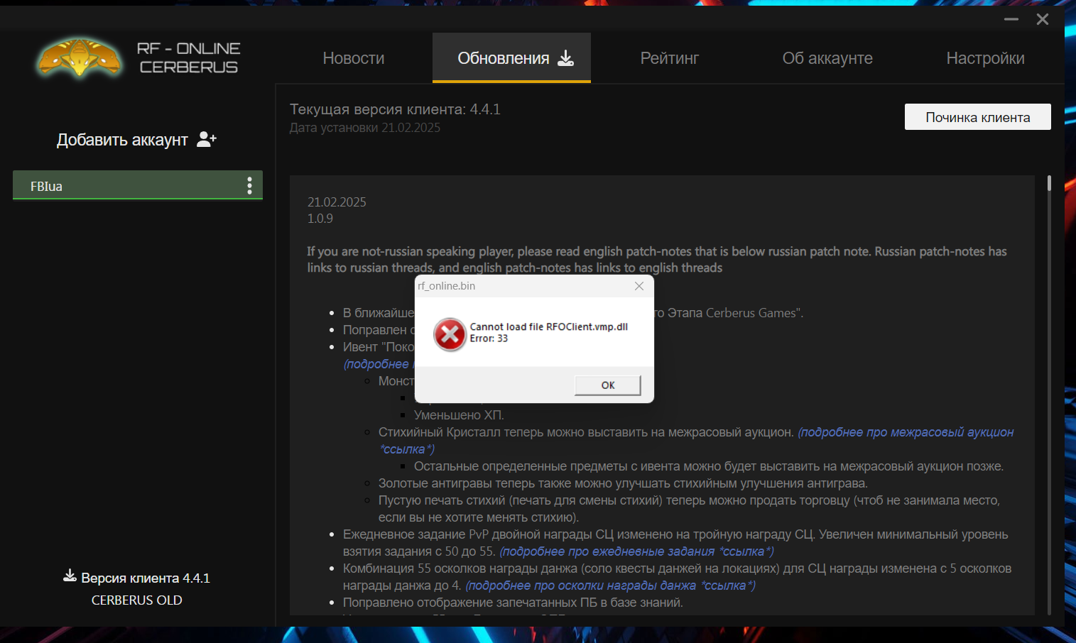Screen dimensions: 1076x643
Task: Click the red error icon in dialog
Action: coord(450,334)
